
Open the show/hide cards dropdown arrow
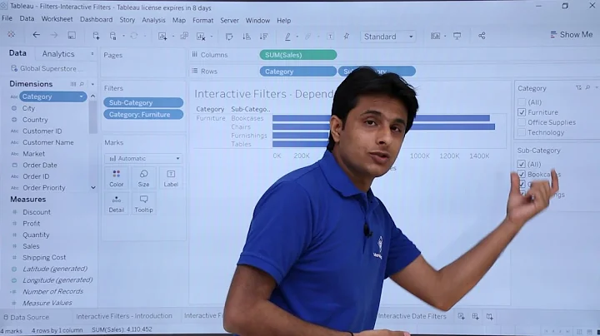(445, 37)
